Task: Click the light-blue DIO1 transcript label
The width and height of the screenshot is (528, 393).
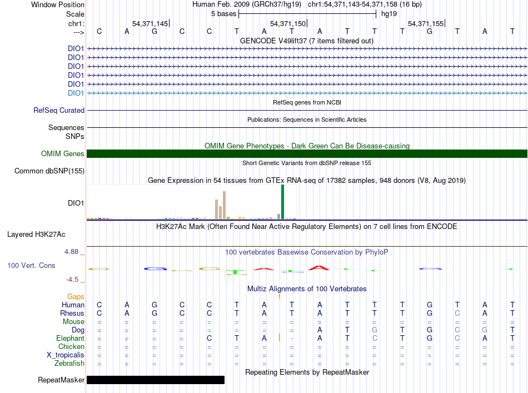Action: 76,93
